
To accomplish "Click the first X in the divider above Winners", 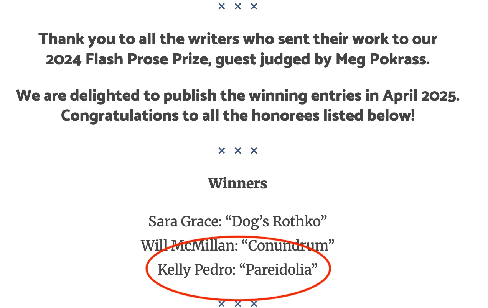I will point(221,151).
